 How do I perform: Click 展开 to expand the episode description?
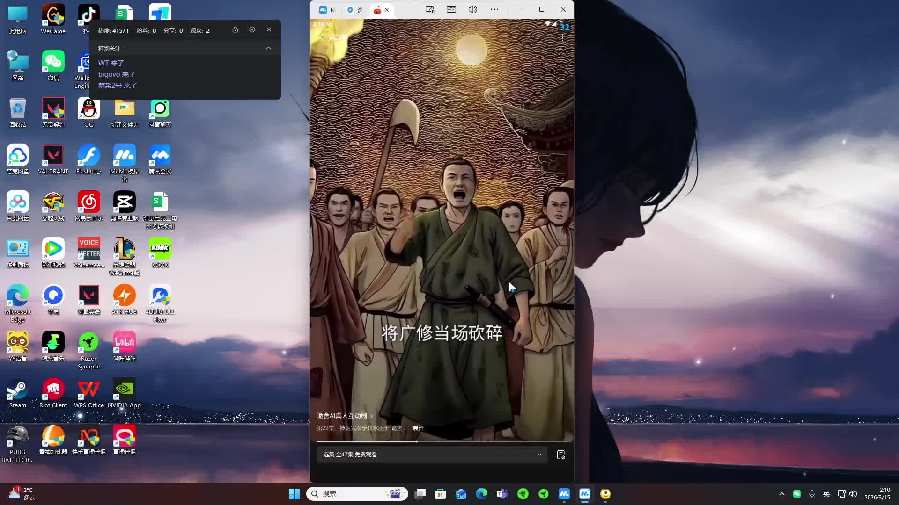418,428
